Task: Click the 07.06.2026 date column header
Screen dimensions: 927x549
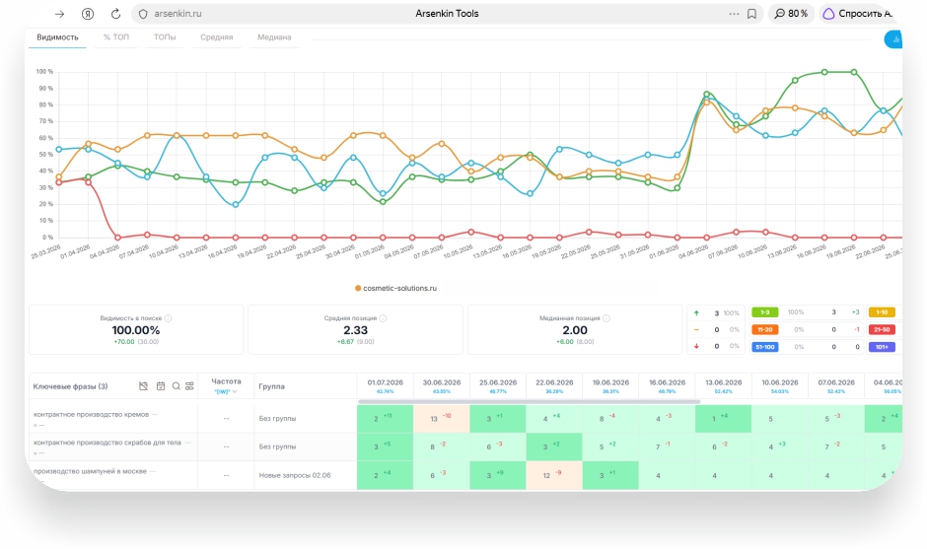Action: click(x=836, y=386)
